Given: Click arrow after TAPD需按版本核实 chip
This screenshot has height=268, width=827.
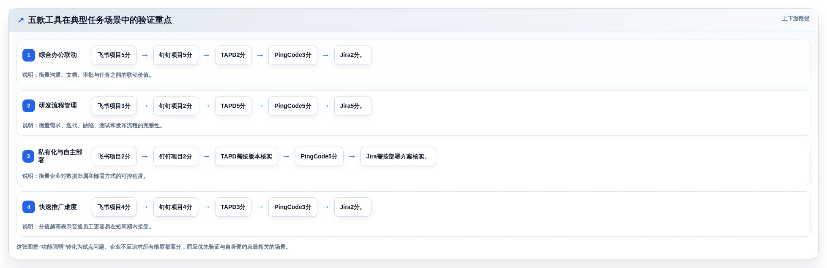Looking at the screenshot, I should coord(287,156).
